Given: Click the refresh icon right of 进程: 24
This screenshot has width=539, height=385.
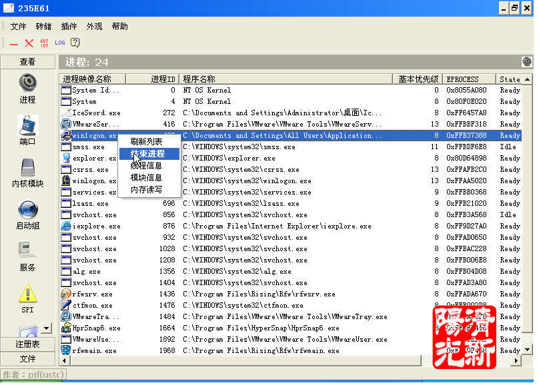Looking at the screenshot, I should [x=526, y=62].
